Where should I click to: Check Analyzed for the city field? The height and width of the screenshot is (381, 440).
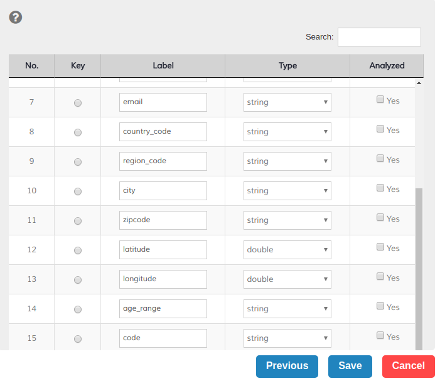(x=380, y=188)
